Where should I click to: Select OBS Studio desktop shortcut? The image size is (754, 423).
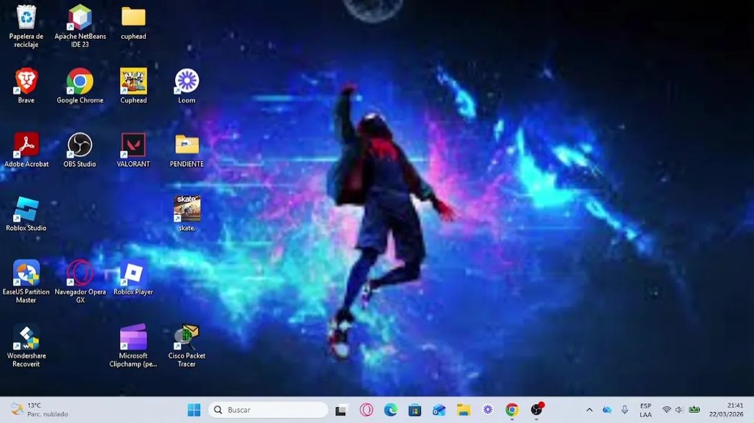pos(80,150)
